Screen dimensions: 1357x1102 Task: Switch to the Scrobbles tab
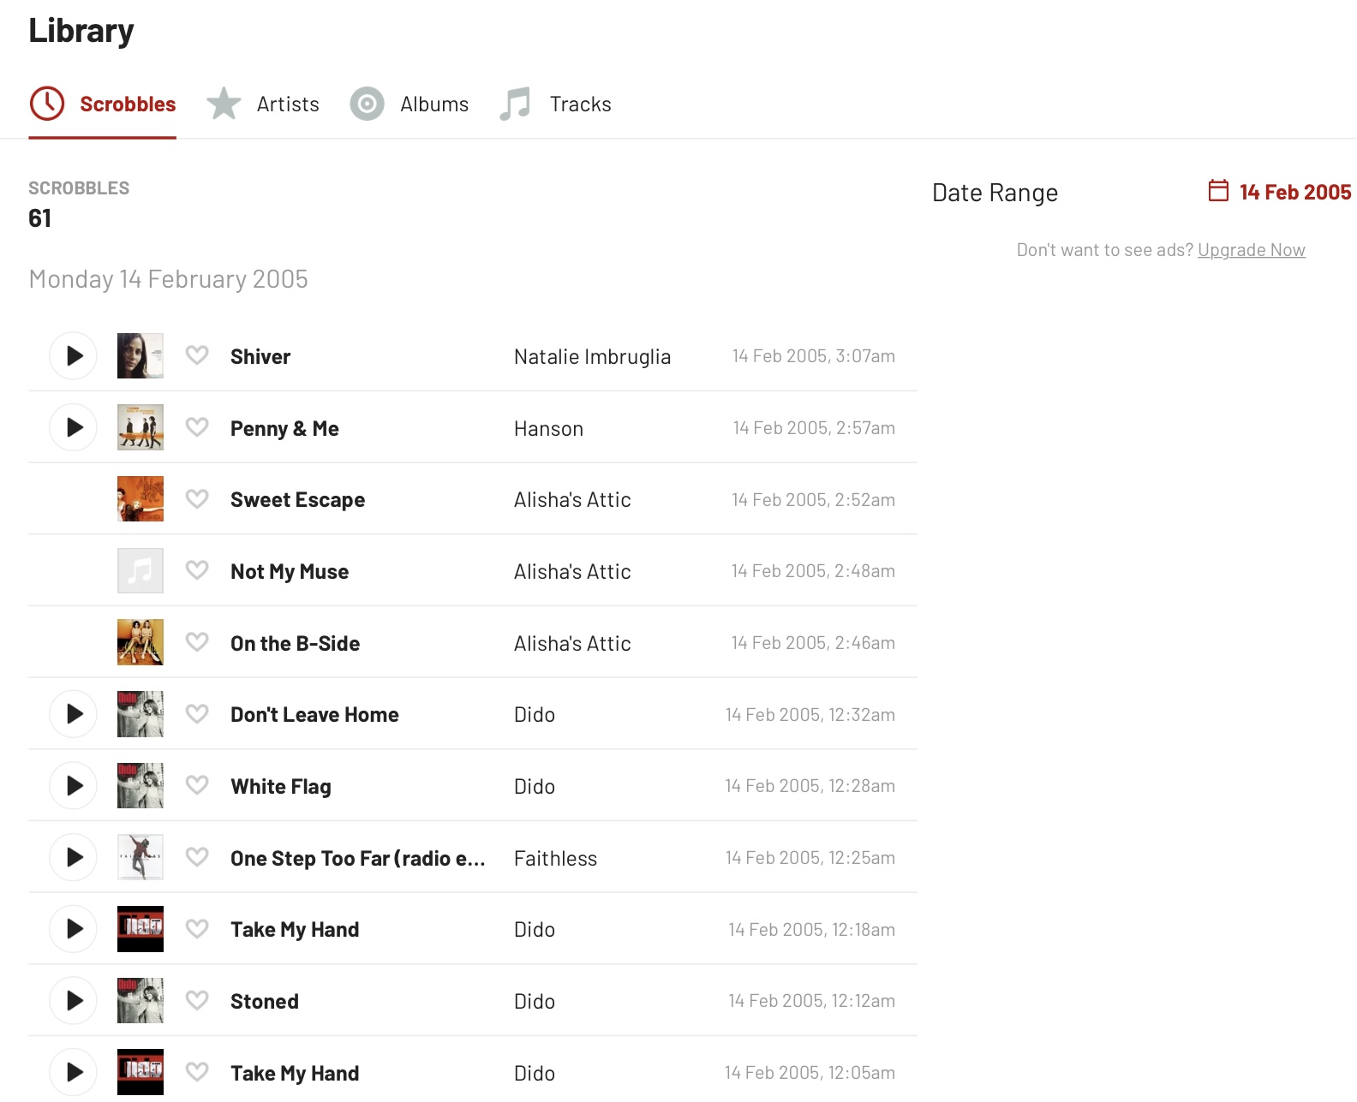103,104
